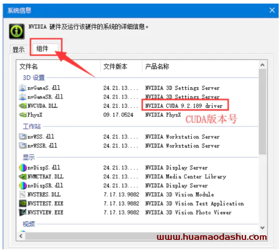Click NVSTRES.DLL version 7.17.13.9882
Screen dimensions: 279x252
pyautogui.click(x=121, y=194)
